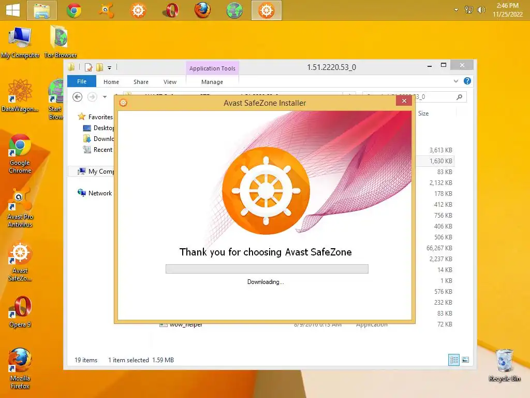Viewport: 530px width, 398px height.
Task: Go forward in Explorer navigation
Action: (92, 97)
